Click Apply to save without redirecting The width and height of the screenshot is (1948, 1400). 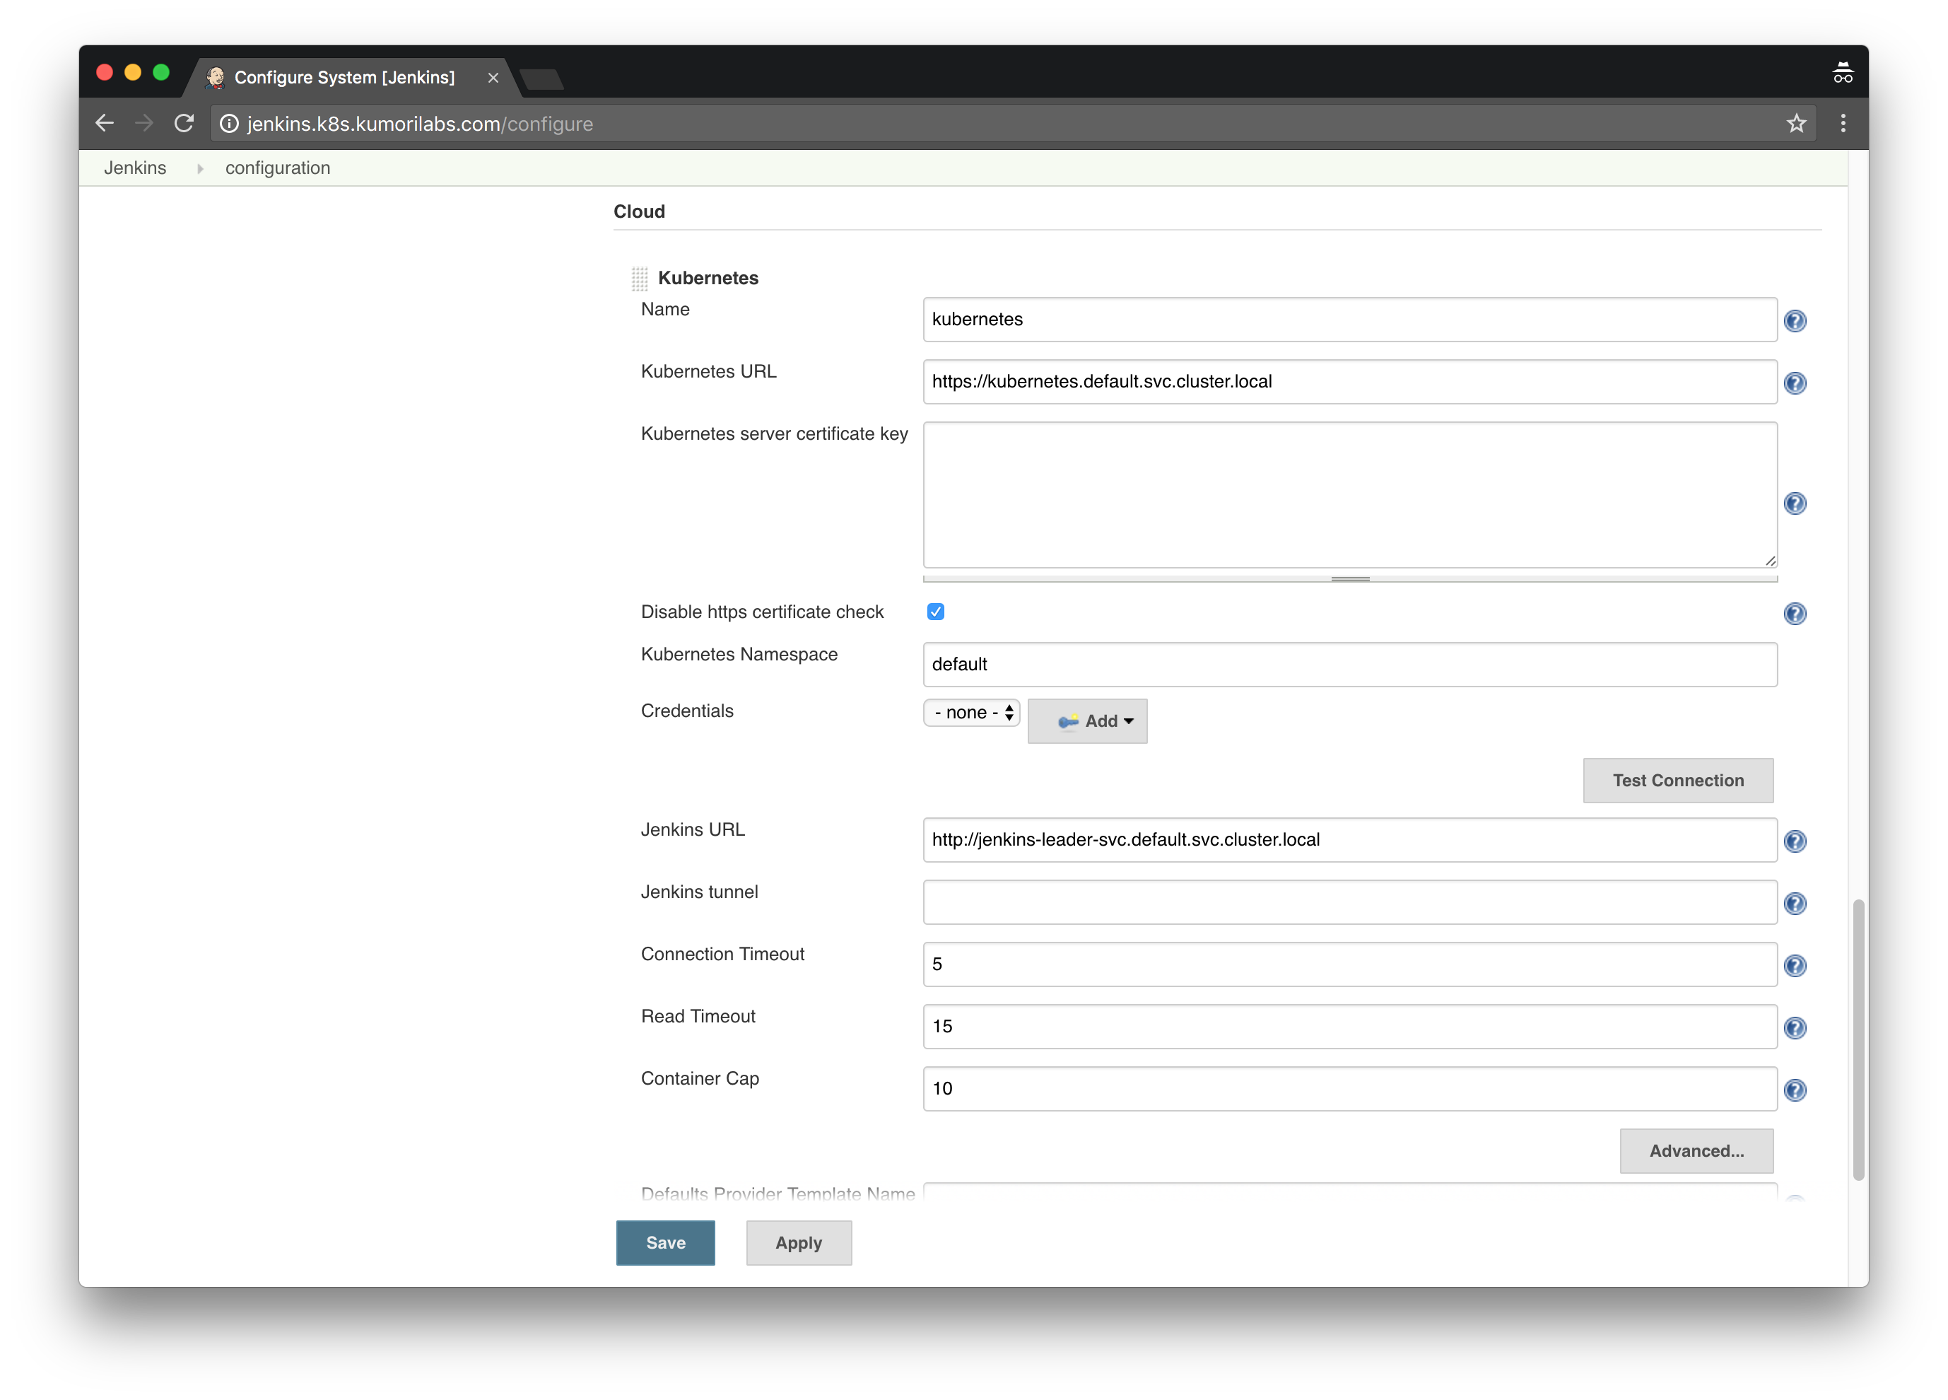click(x=797, y=1241)
